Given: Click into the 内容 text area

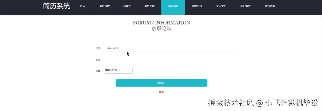Looking at the screenshot, I should (118, 71).
